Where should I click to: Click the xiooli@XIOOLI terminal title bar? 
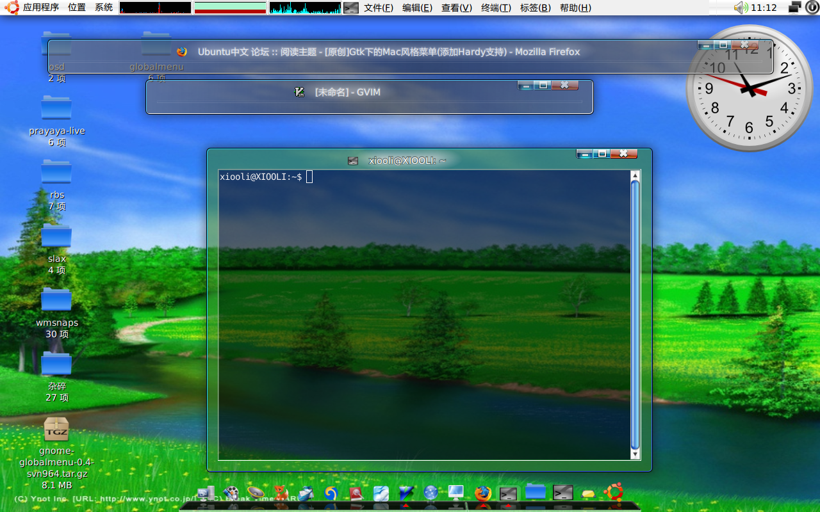click(407, 161)
